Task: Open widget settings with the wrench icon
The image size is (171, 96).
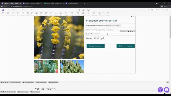Action: click(x=126, y=31)
